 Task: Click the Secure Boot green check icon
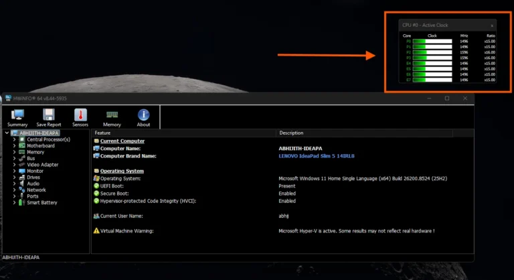coord(96,194)
